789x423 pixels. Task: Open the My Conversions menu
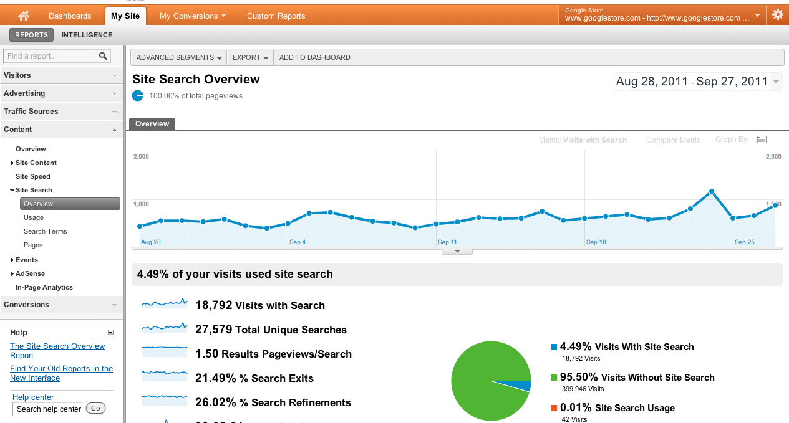click(x=191, y=15)
